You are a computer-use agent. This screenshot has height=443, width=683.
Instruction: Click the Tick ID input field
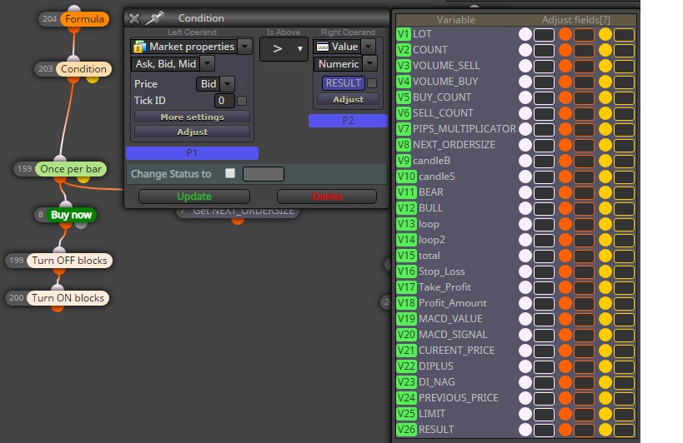224,101
